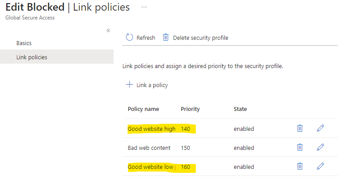Click Link a policy text
The width and height of the screenshot is (338, 183).
point(152,85)
